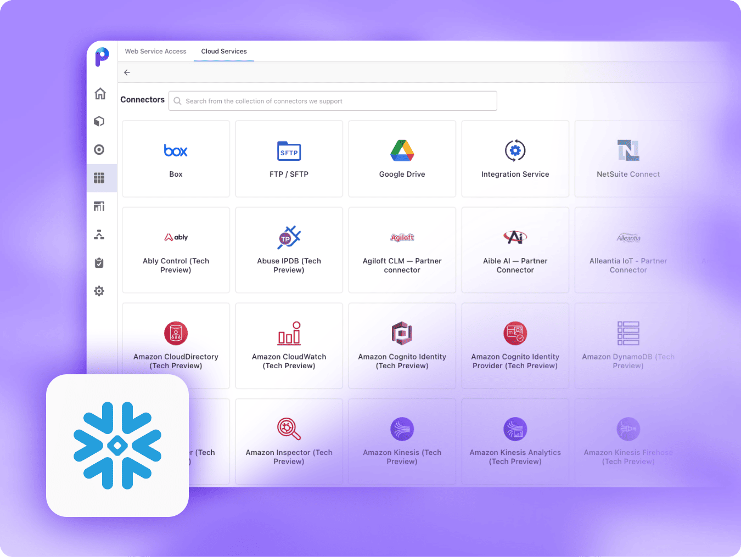
Task: Click the Amazon DynamoDB table icon
Action: [x=628, y=333]
